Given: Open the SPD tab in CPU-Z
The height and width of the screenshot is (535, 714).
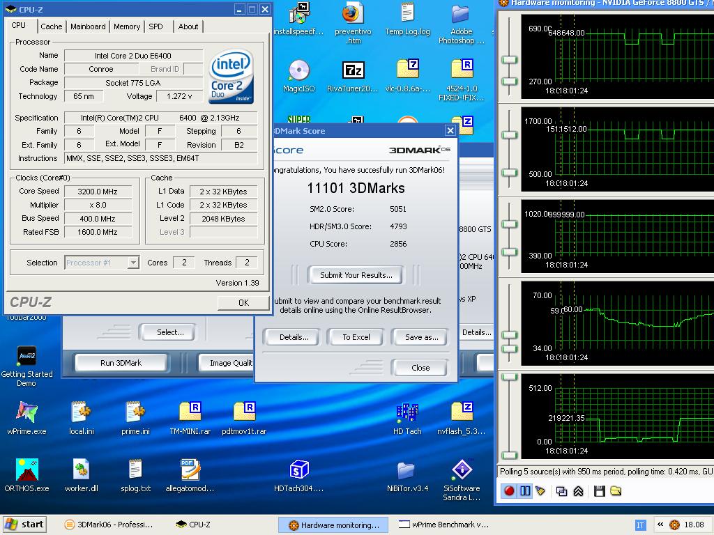Looking at the screenshot, I should pos(155,26).
